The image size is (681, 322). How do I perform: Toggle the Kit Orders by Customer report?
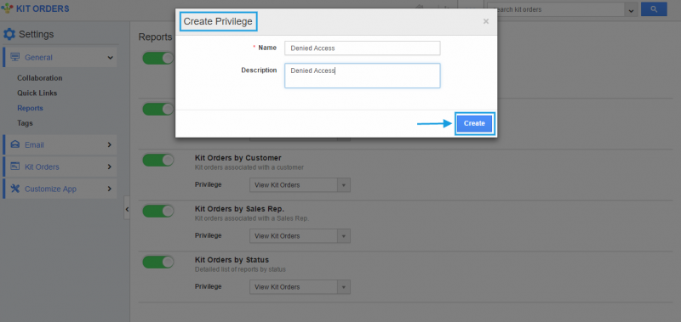(x=158, y=161)
